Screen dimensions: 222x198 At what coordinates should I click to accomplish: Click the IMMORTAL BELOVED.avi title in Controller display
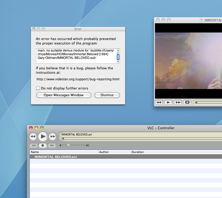coord(77,134)
